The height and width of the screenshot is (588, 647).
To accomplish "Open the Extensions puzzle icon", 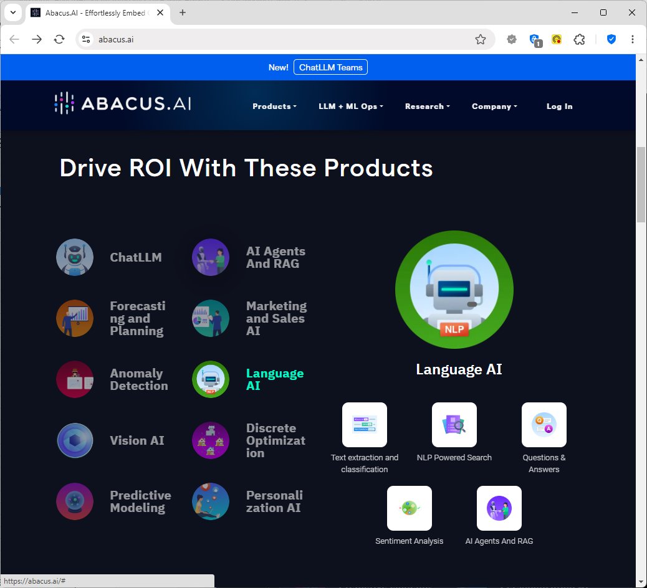I will click(579, 39).
